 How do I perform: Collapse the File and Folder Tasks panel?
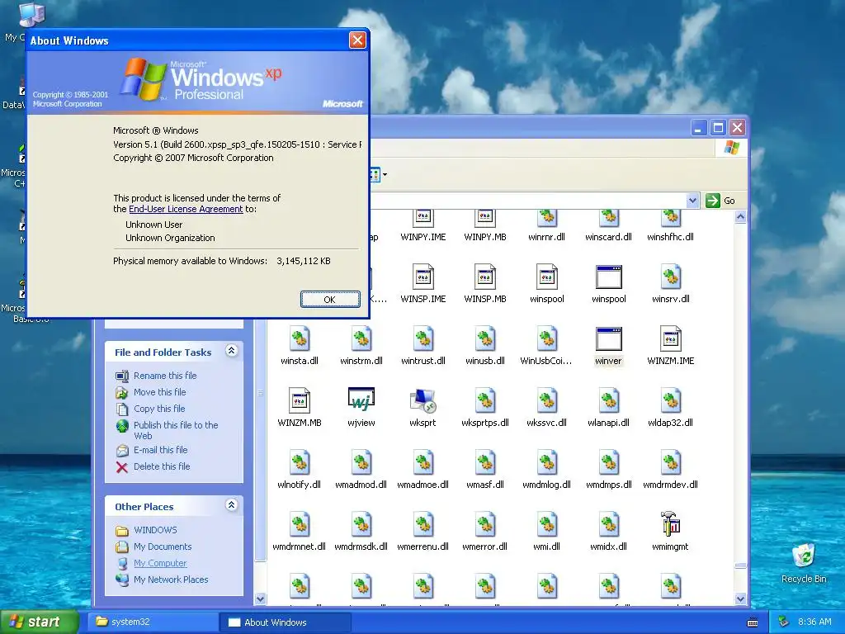231,351
